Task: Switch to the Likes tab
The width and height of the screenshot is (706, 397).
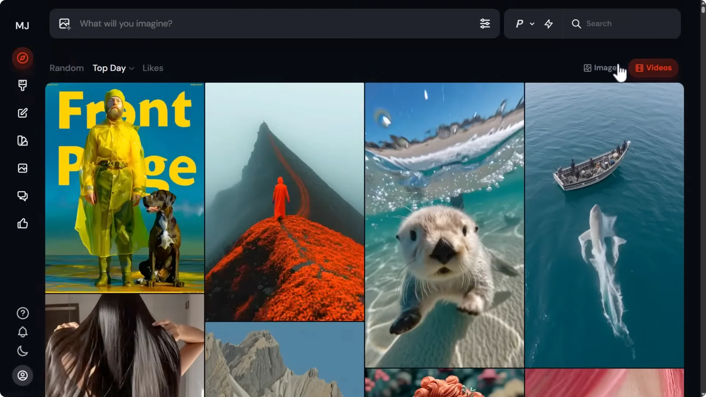Action: click(153, 68)
